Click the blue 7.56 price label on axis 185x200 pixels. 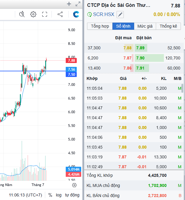(x=71, y=69)
